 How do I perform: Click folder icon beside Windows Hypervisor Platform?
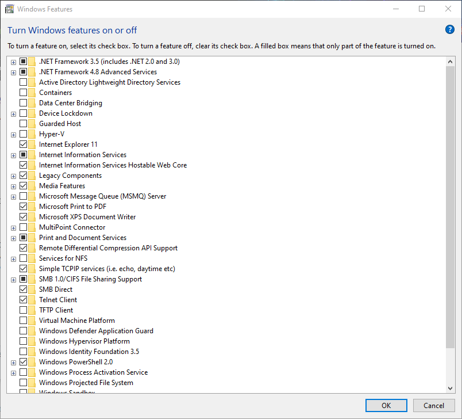(32, 341)
